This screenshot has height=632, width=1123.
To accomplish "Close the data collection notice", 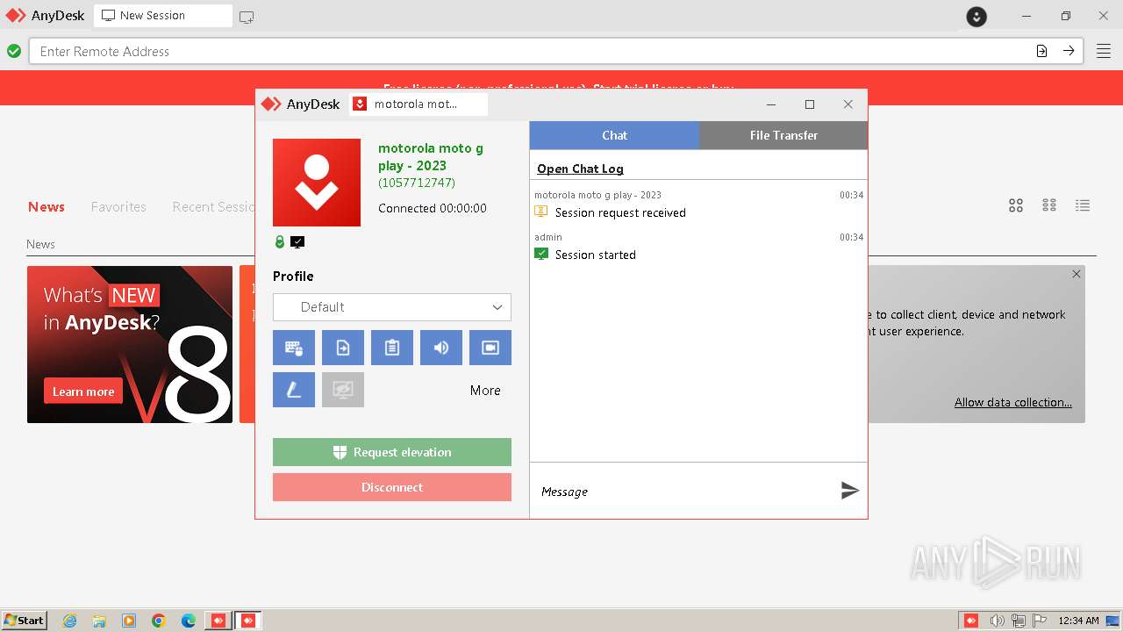I will (1077, 274).
